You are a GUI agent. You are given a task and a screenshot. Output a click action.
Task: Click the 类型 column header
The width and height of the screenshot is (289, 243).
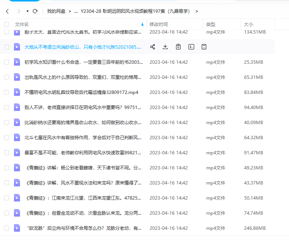[x=210, y=24]
